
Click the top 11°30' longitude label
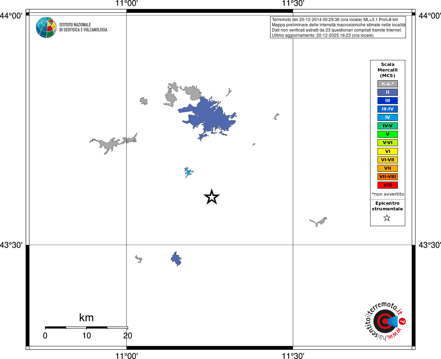(x=293, y=4)
